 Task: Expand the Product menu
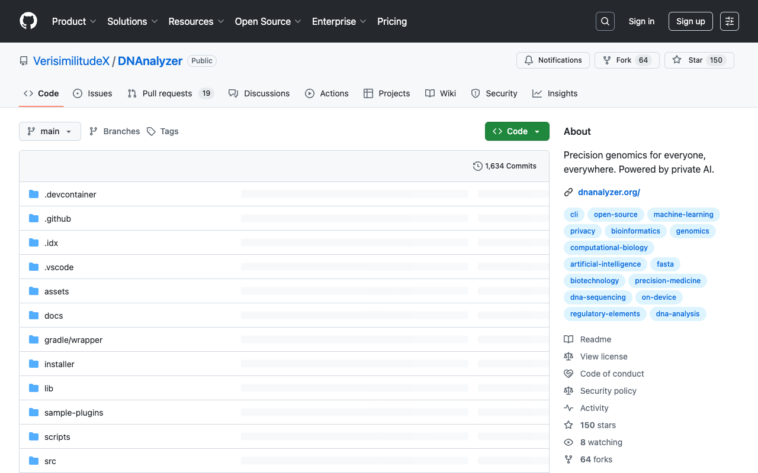coord(74,21)
